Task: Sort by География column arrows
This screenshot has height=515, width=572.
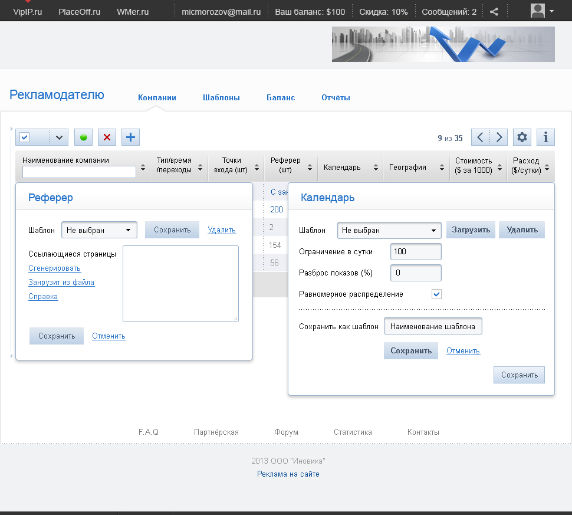Action: 442,168
